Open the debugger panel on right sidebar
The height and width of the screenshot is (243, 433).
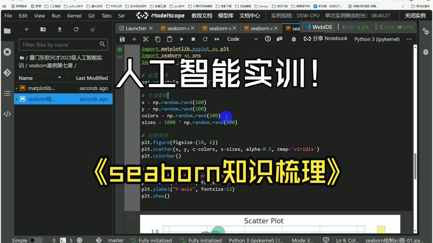pos(425,52)
